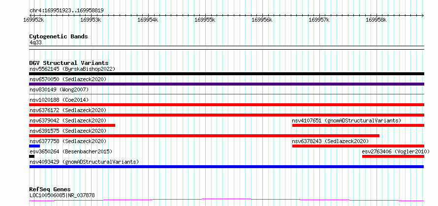Click the thin nsv830149 red line
Screen dimensions: 438x206
click(226, 94)
